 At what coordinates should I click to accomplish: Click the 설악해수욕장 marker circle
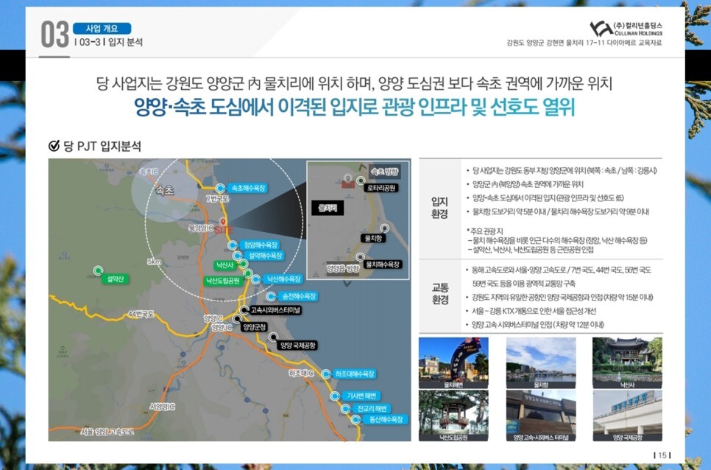click(x=237, y=256)
